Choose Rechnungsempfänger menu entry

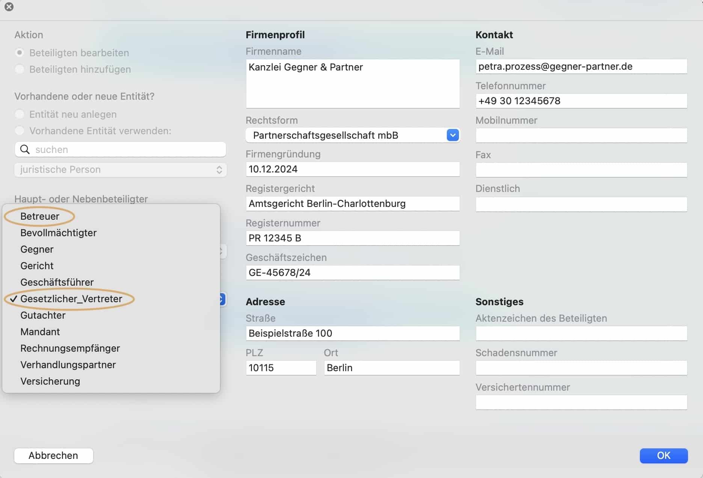click(x=111, y=348)
